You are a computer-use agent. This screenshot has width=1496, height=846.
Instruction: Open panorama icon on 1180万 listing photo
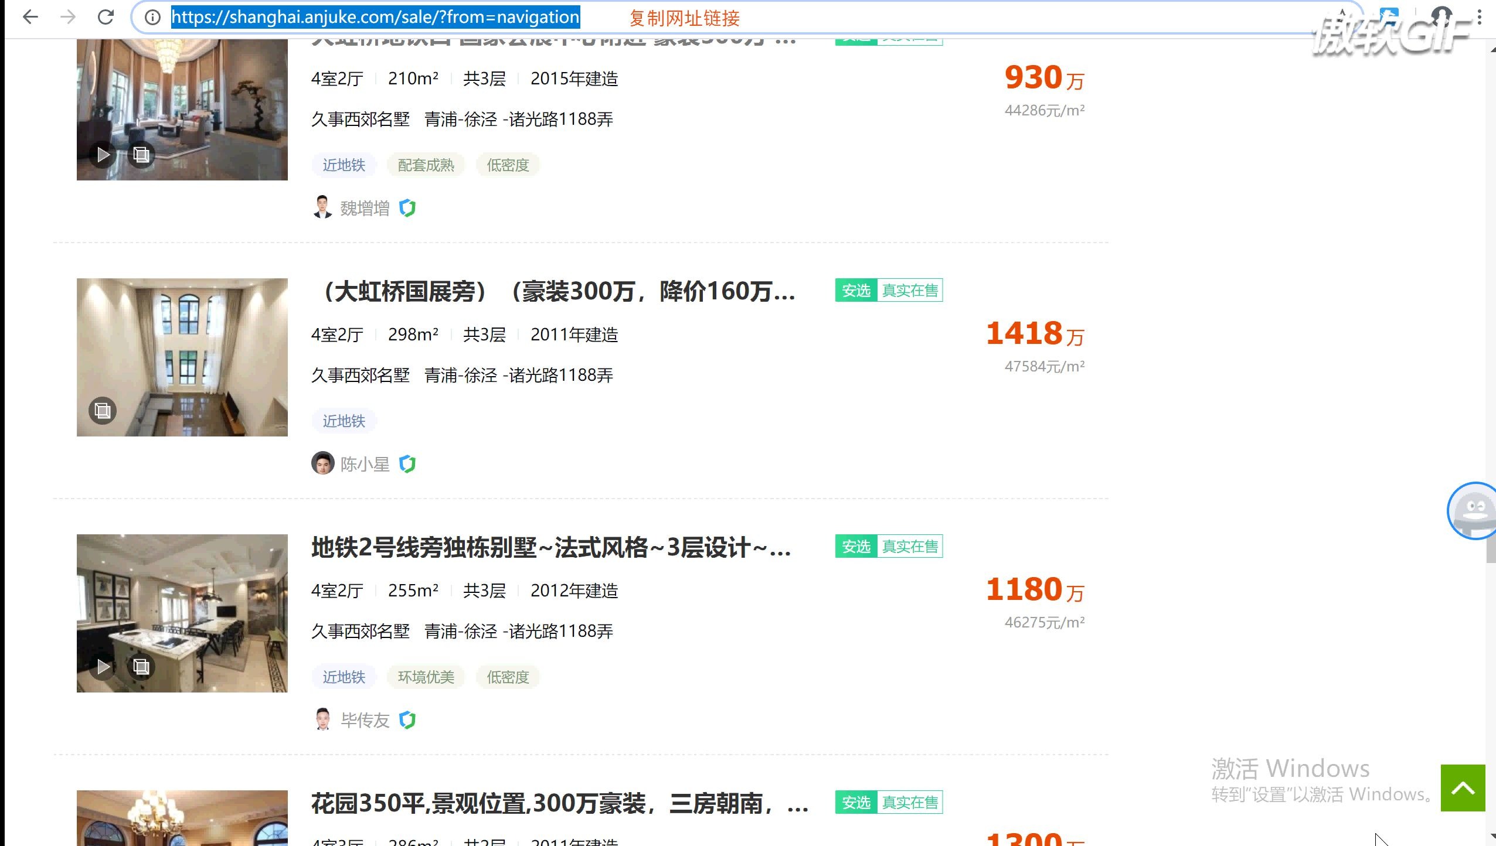[x=141, y=667]
